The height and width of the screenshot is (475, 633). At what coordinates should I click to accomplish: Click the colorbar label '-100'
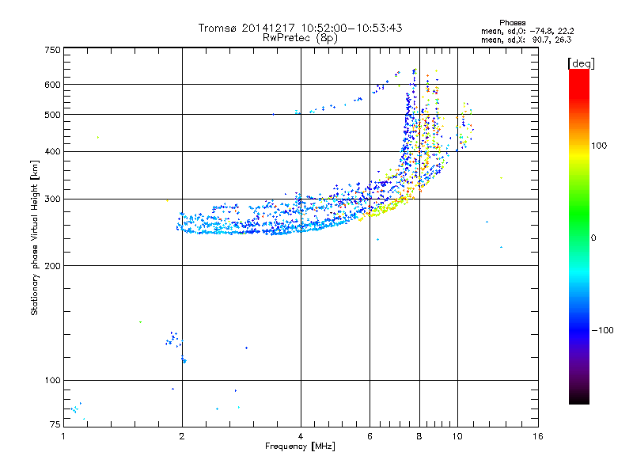[x=602, y=330]
